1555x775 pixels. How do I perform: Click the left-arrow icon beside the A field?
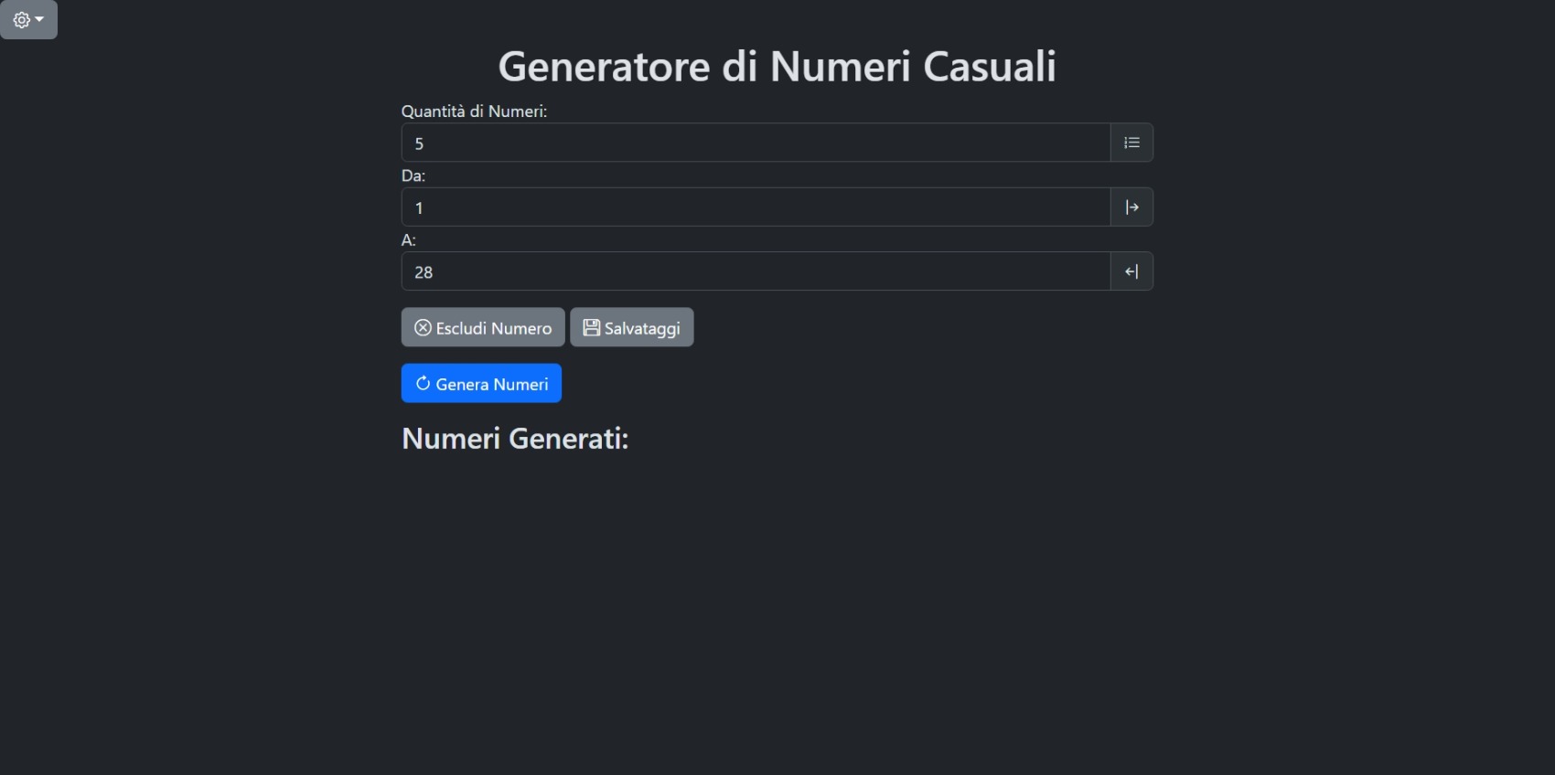(1131, 271)
